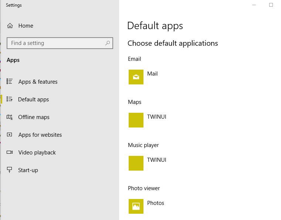This screenshot has width=281, height=220.
Task: Choose the Mail default email app name
Action: tap(152, 74)
